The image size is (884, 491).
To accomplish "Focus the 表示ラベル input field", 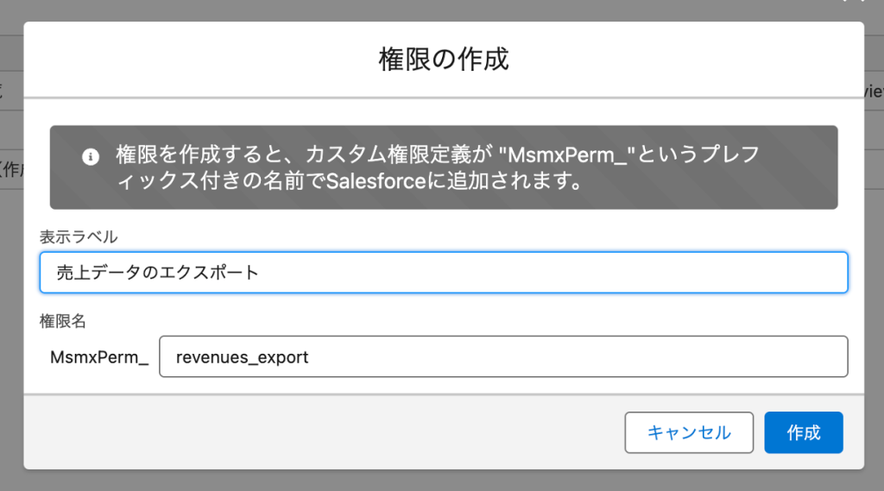I will pyautogui.click(x=444, y=273).
